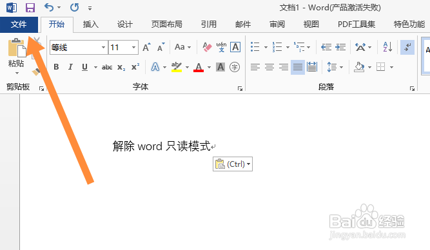Click the Save icon in quick access toolbar
Image resolution: width=430 pixels, height=250 pixels.
30,7
